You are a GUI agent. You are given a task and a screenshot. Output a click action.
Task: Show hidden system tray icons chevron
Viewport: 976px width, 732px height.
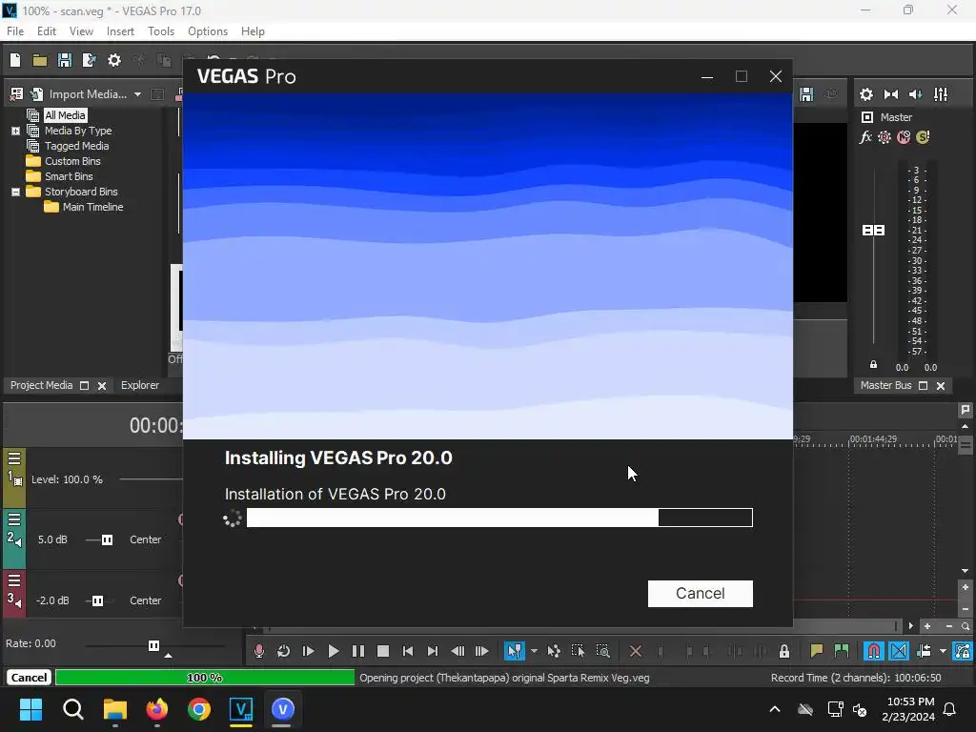click(775, 709)
